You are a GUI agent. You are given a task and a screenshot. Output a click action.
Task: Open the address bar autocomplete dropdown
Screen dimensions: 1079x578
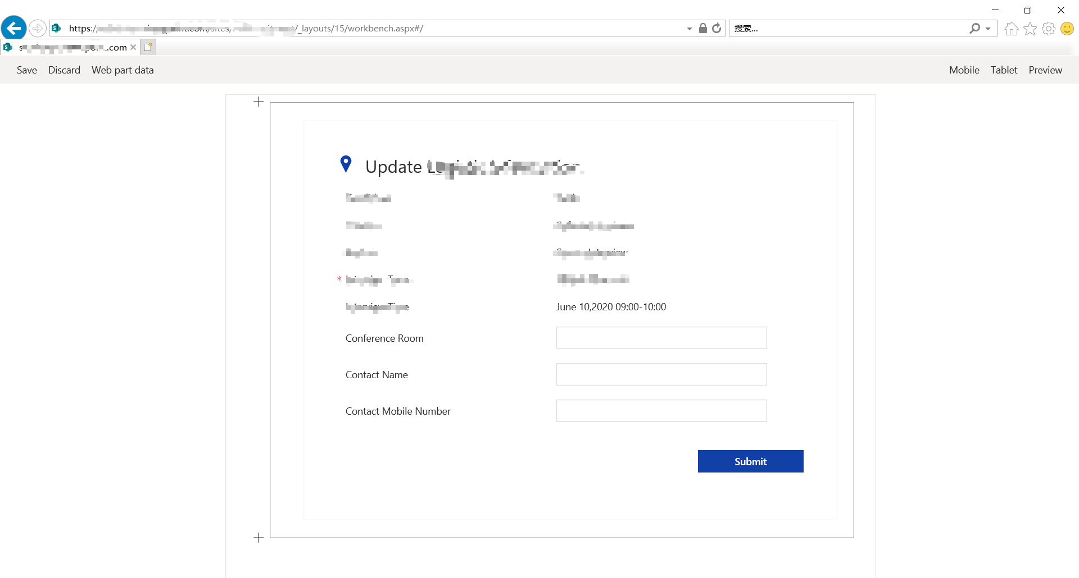689,28
